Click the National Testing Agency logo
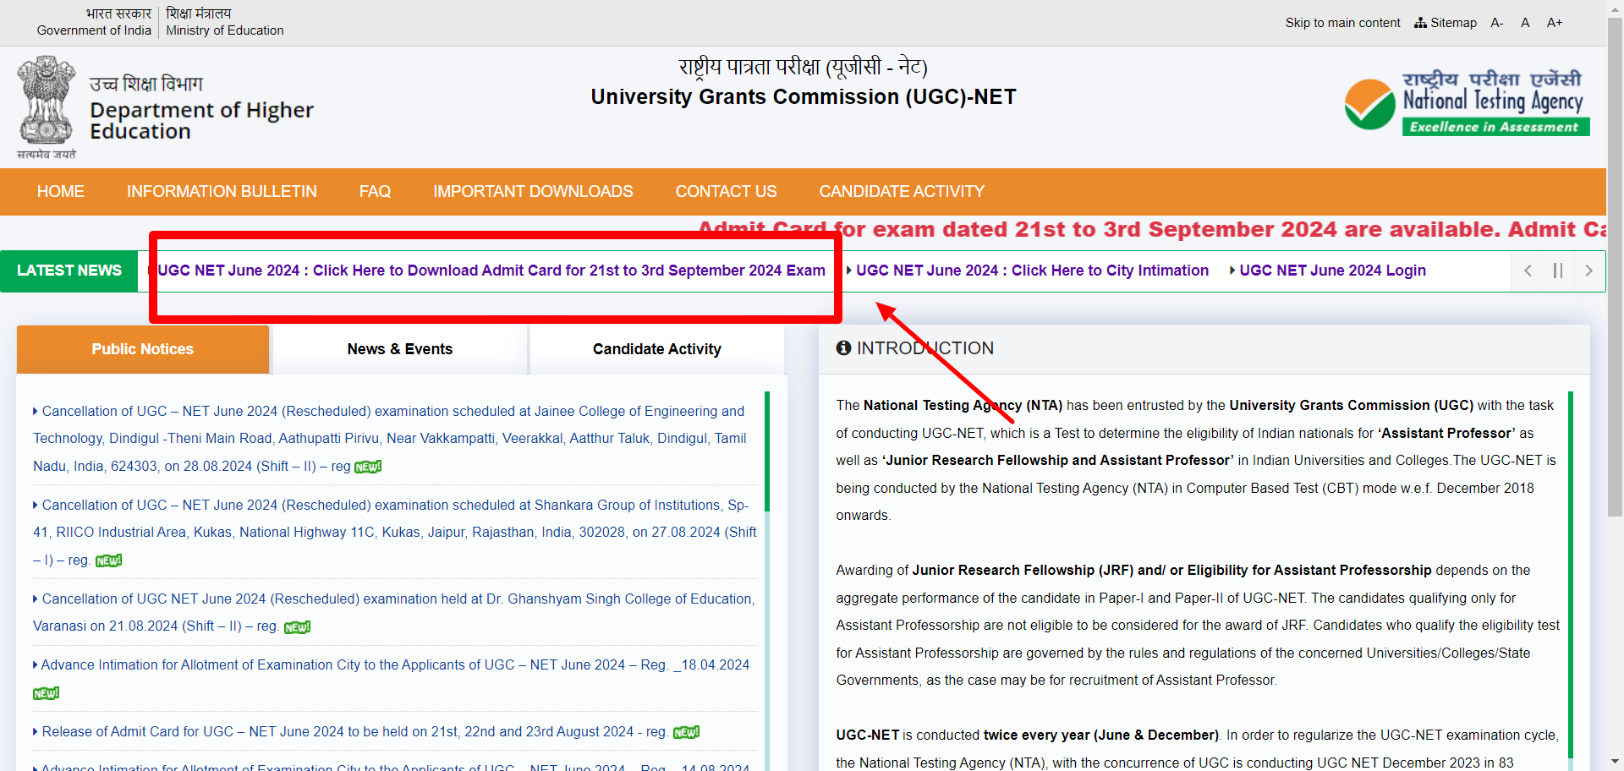 pyautogui.click(x=1468, y=103)
